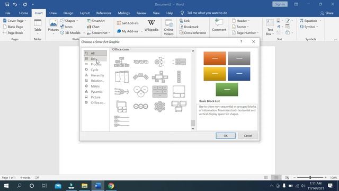Select the Picture SmartArt category

click(95, 97)
